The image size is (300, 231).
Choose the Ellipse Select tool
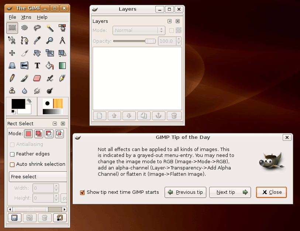(24, 28)
